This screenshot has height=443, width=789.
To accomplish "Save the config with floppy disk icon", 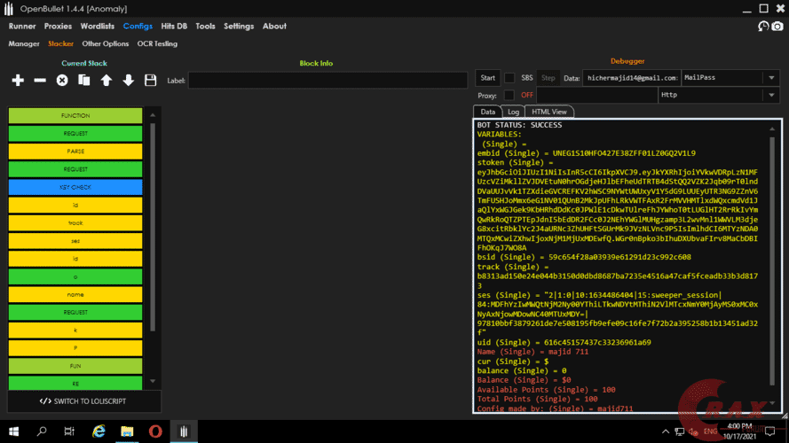I will click(x=150, y=81).
